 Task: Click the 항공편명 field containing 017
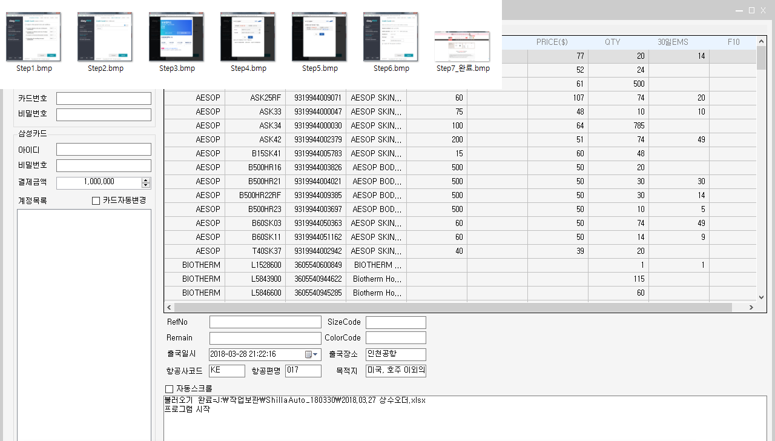pos(303,371)
